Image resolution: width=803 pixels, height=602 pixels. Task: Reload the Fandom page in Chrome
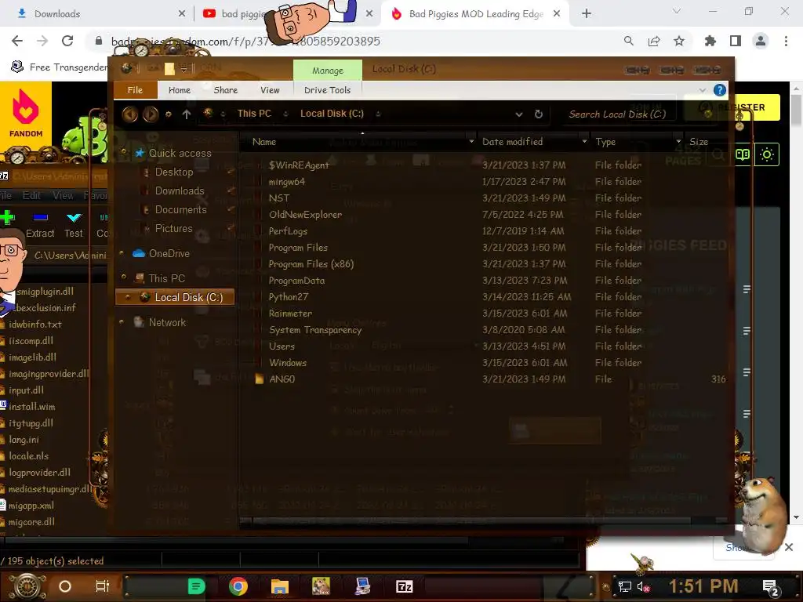coord(67,41)
